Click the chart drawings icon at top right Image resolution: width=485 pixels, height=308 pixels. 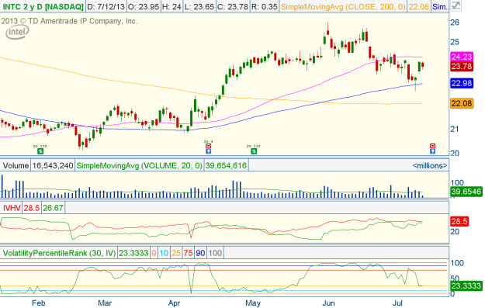pos(455,6)
